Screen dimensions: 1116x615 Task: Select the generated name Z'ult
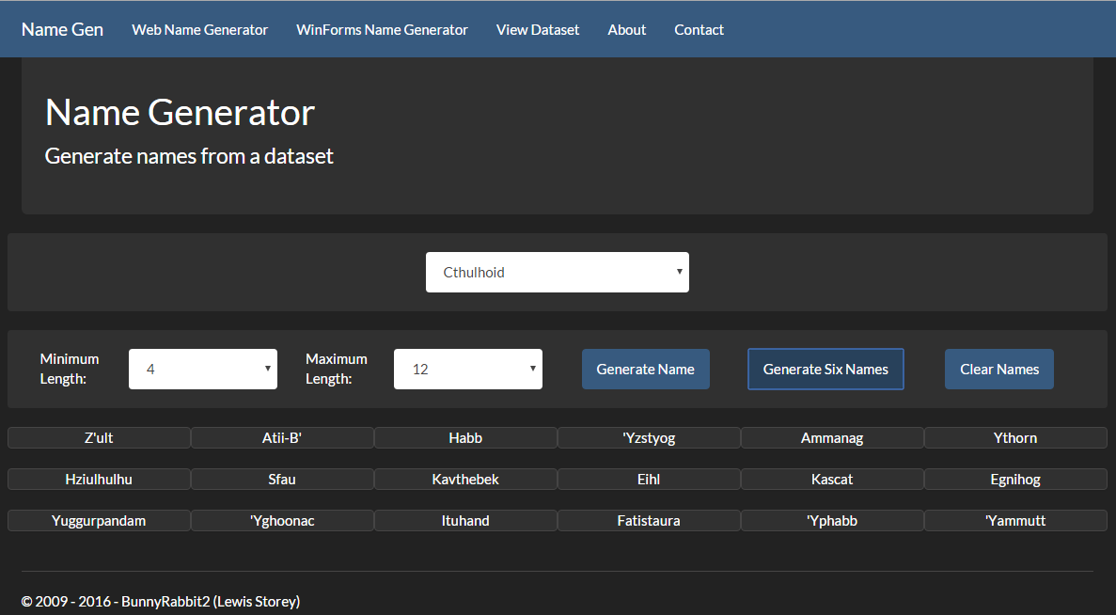click(99, 438)
